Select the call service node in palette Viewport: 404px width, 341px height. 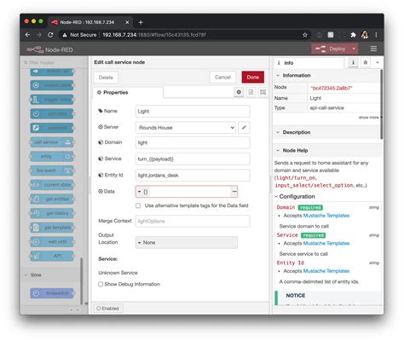tap(52, 142)
